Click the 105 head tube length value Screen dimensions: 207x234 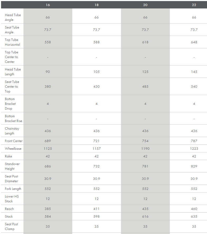click(x=97, y=72)
